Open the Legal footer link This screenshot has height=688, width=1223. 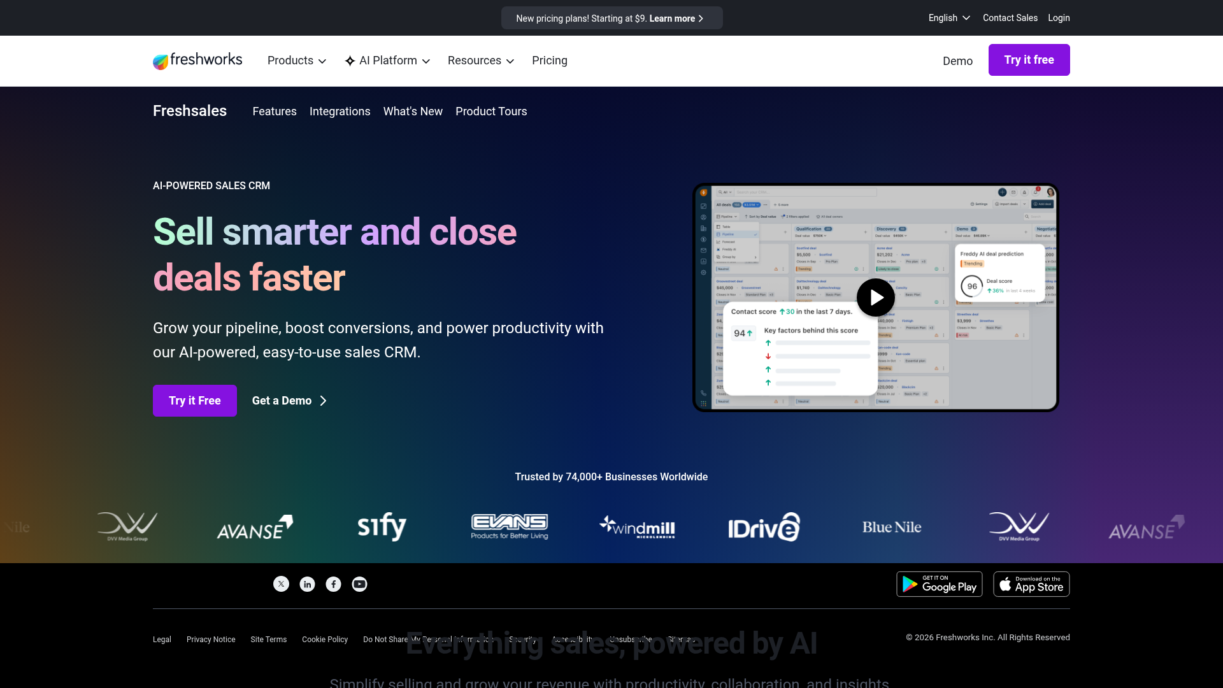pos(162,640)
